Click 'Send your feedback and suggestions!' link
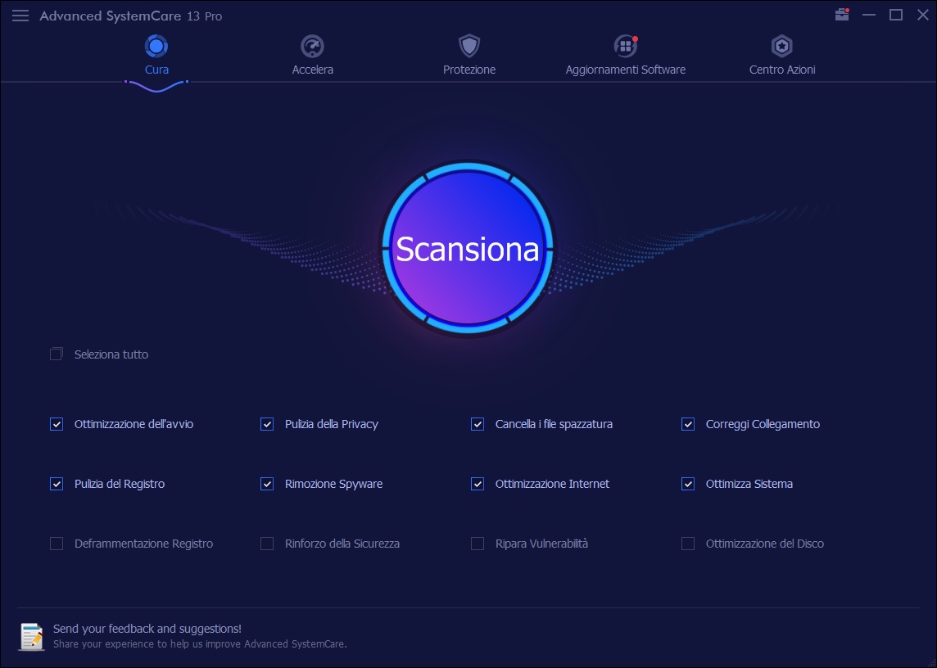Image resolution: width=937 pixels, height=668 pixels. click(x=147, y=629)
